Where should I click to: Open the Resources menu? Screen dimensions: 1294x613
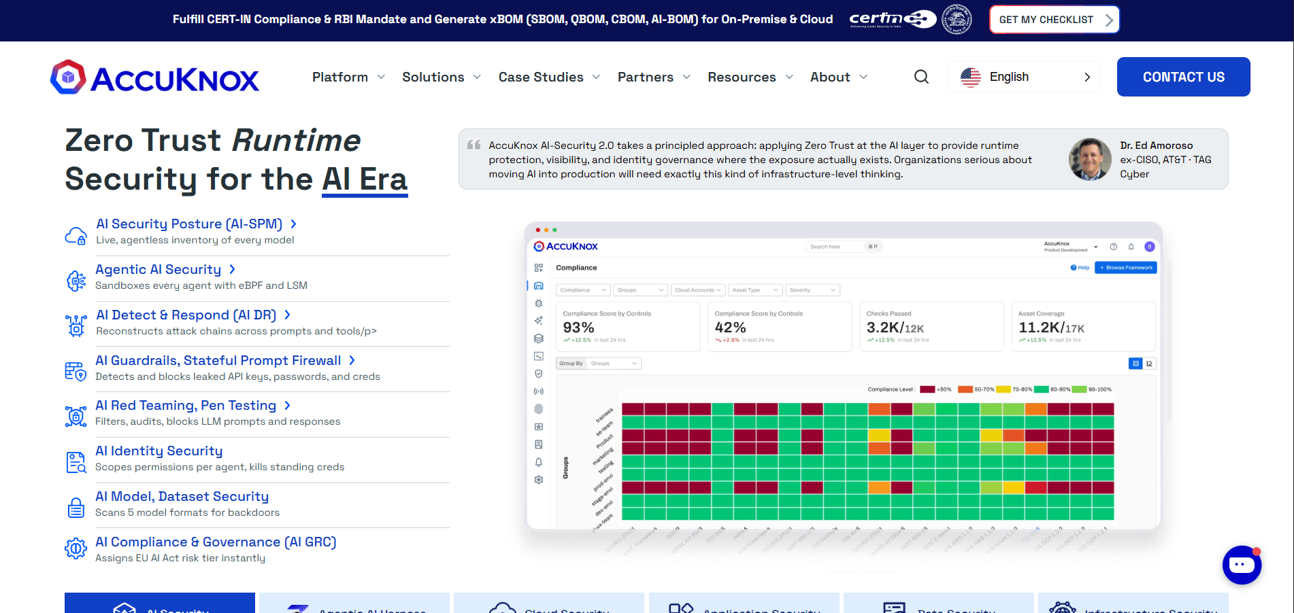pyautogui.click(x=750, y=77)
